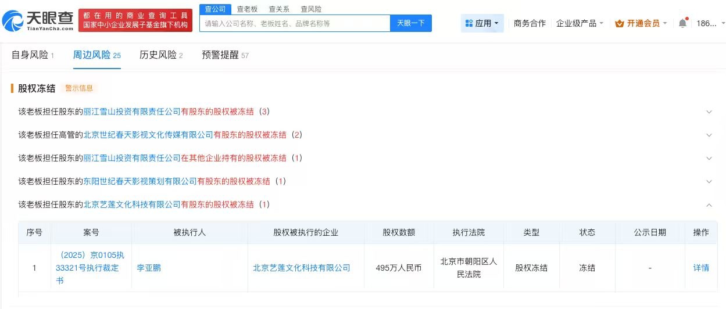Click the 股权被执行的企业 column header
The image size is (726, 309).
click(306, 232)
